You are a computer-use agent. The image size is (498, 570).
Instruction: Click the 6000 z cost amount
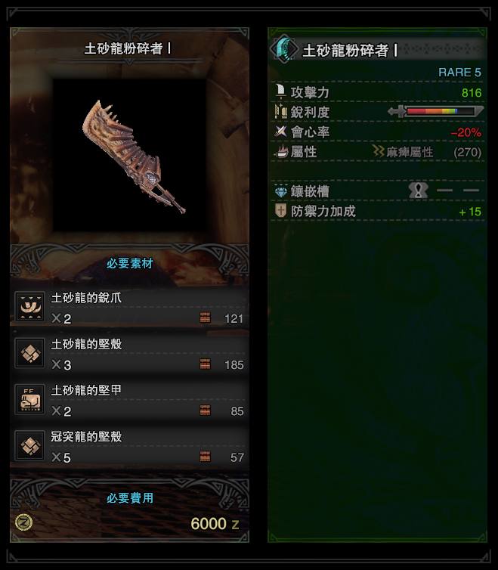pos(215,524)
